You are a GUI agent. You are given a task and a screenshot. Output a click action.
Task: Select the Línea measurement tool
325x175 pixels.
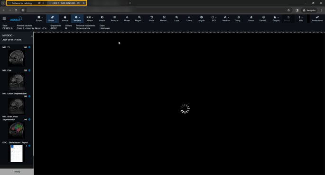(189, 18)
